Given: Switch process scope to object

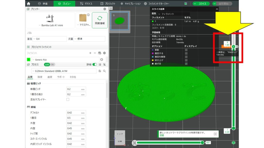Looking at the screenshot, I should click(52, 64).
